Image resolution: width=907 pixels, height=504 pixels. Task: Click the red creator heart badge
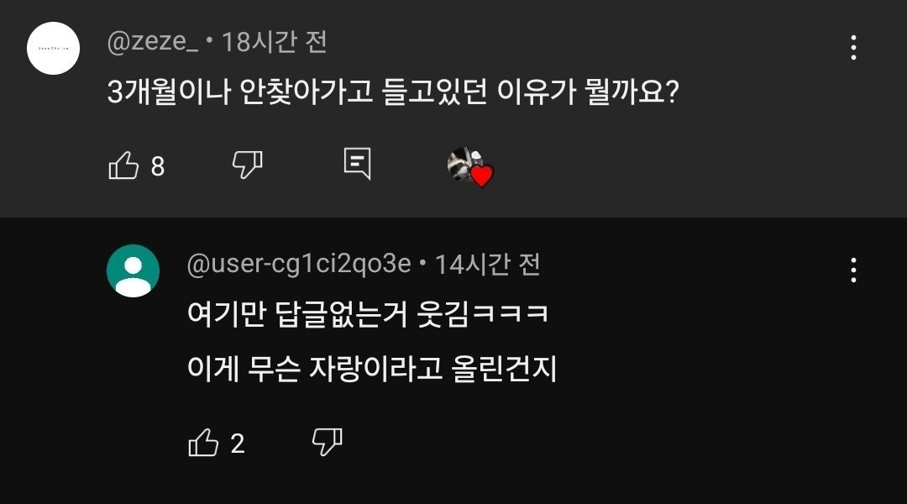480,176
